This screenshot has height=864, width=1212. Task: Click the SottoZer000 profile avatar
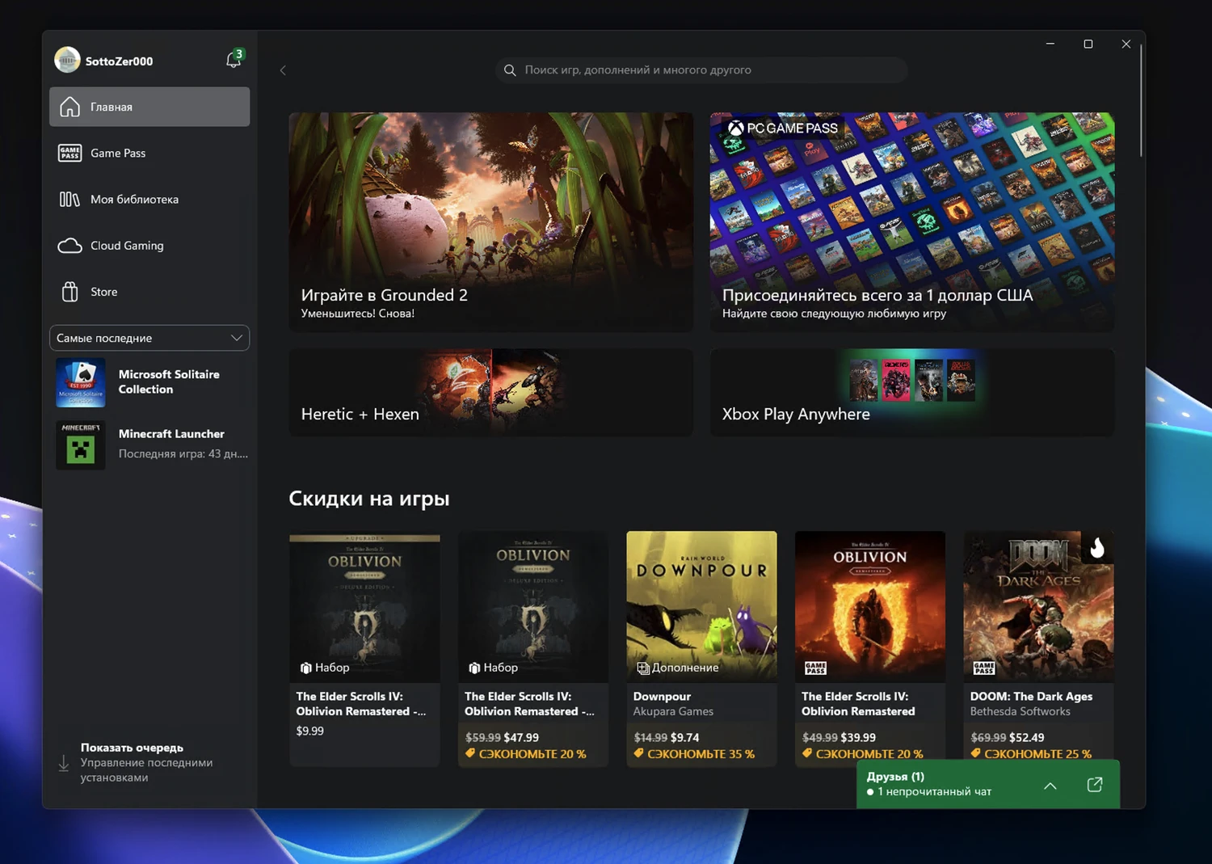(x=67, y=59)
